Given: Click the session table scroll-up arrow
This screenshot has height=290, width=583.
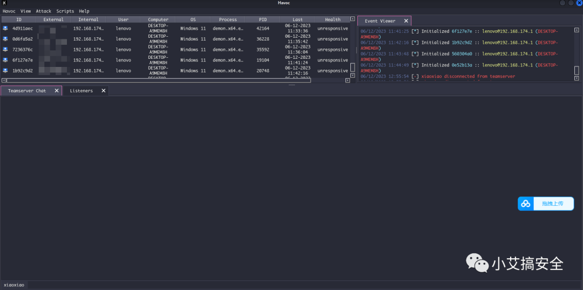Looking at the screenshot, I should point(352,18).
